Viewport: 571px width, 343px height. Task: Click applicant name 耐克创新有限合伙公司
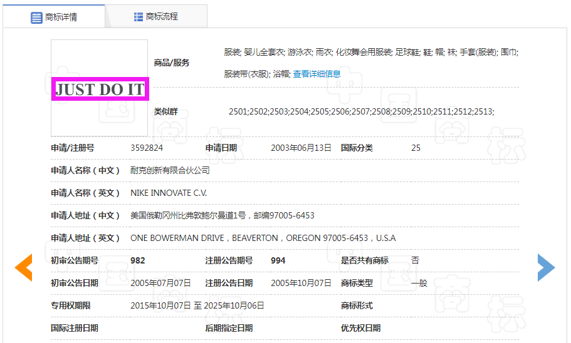170,170
